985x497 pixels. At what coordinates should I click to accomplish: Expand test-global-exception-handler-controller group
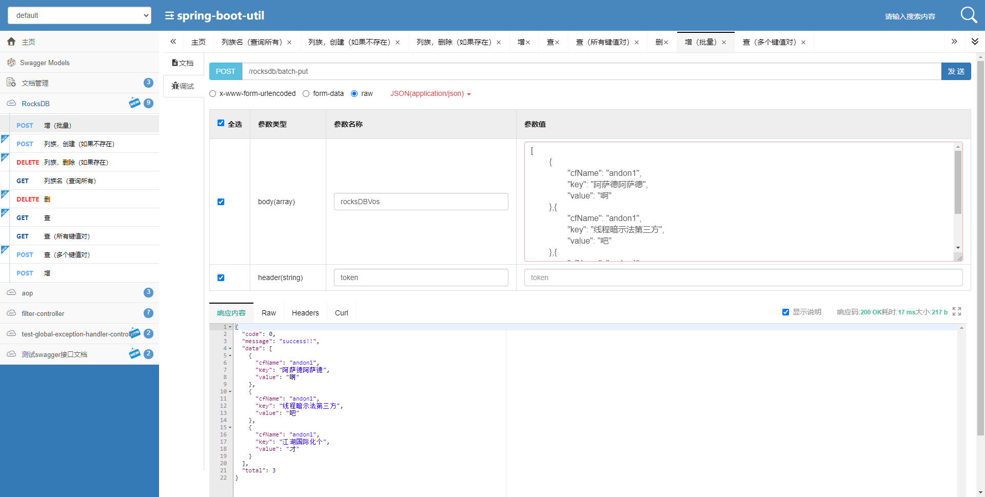pos(80,333)
